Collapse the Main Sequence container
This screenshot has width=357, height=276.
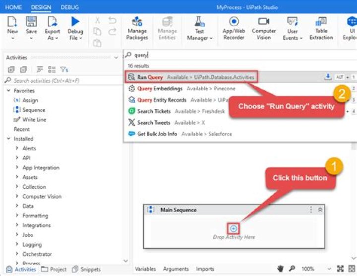(320, 210)
